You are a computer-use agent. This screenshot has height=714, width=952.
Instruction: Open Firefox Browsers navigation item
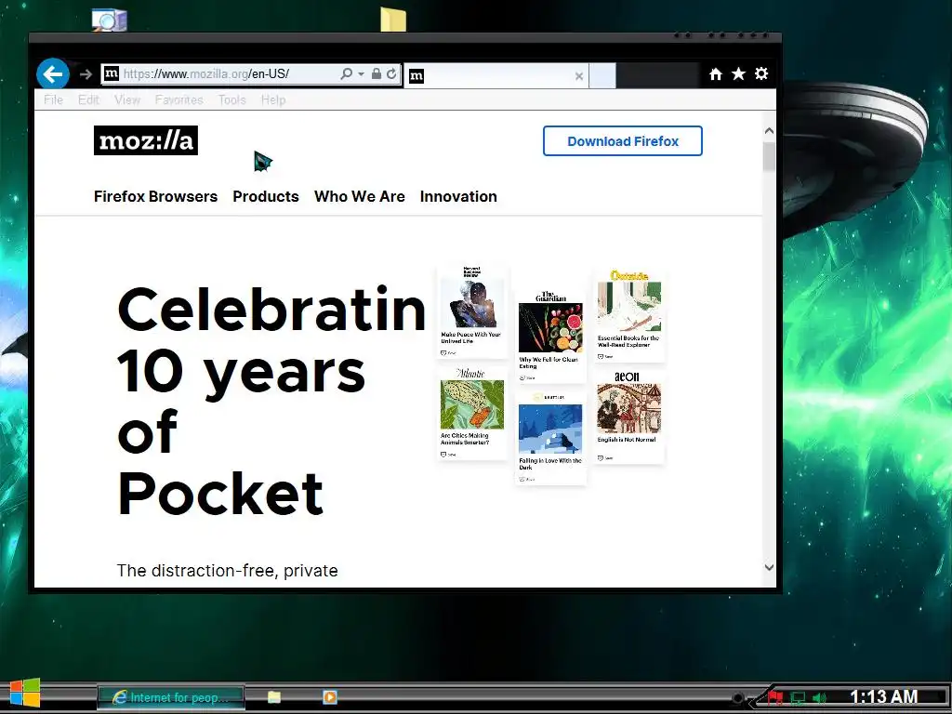(x=155, y=197)
